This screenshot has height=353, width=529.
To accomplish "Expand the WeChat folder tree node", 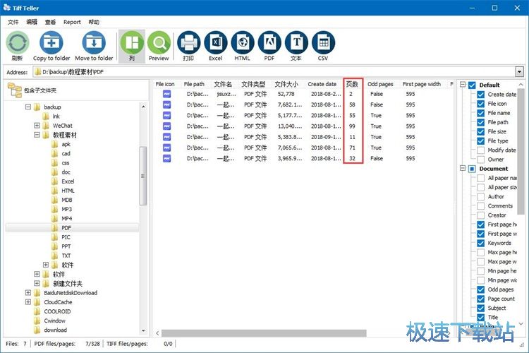I will point(37,126).
